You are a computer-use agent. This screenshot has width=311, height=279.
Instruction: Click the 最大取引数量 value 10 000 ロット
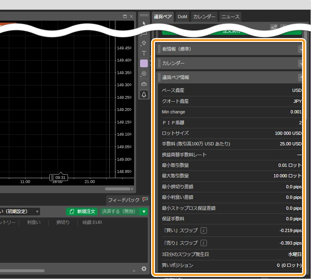coord(288,176)
